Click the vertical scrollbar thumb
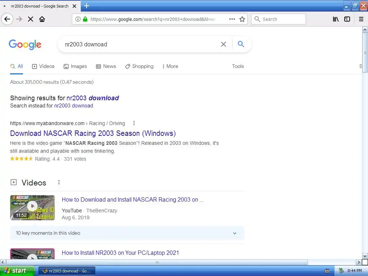 tap(365, 52)
